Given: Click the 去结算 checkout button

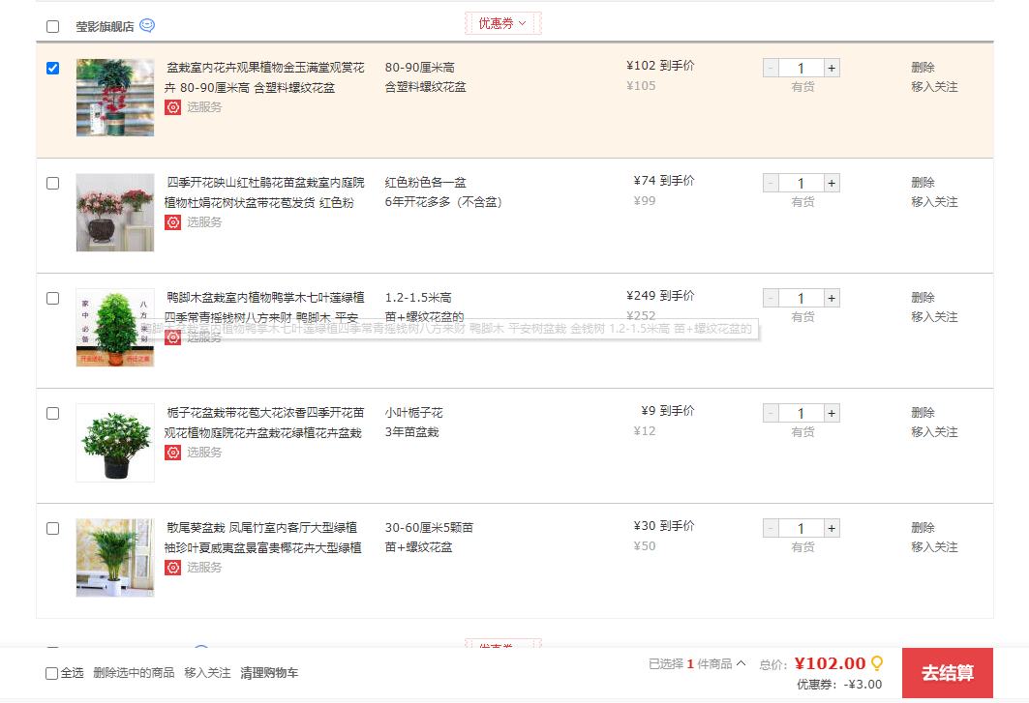Looking at the screenshot, I should pos(947,673).
